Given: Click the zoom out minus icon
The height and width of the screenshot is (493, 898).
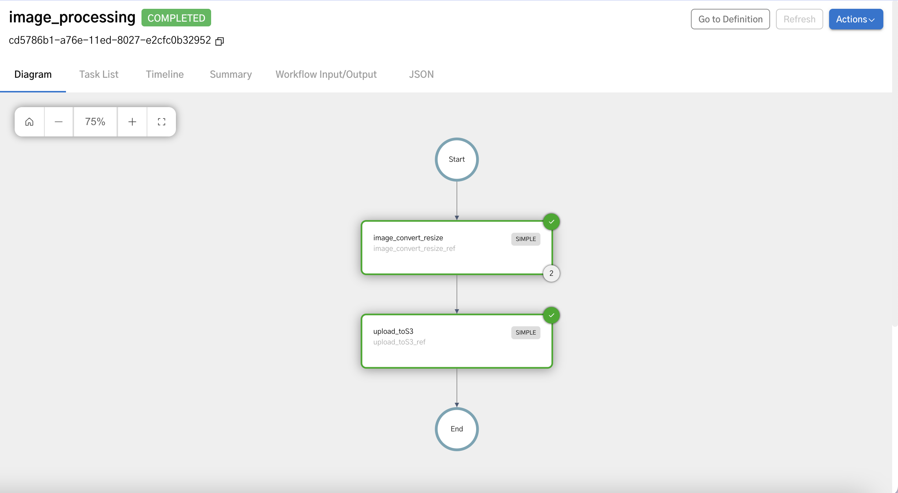Looking at the screenshot, I should coord(59,121).
